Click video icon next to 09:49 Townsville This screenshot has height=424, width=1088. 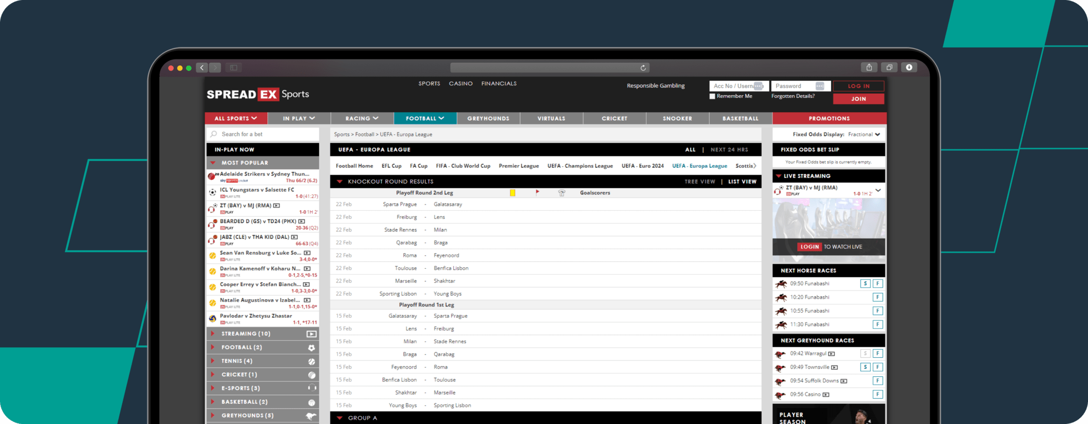(834, 368)
